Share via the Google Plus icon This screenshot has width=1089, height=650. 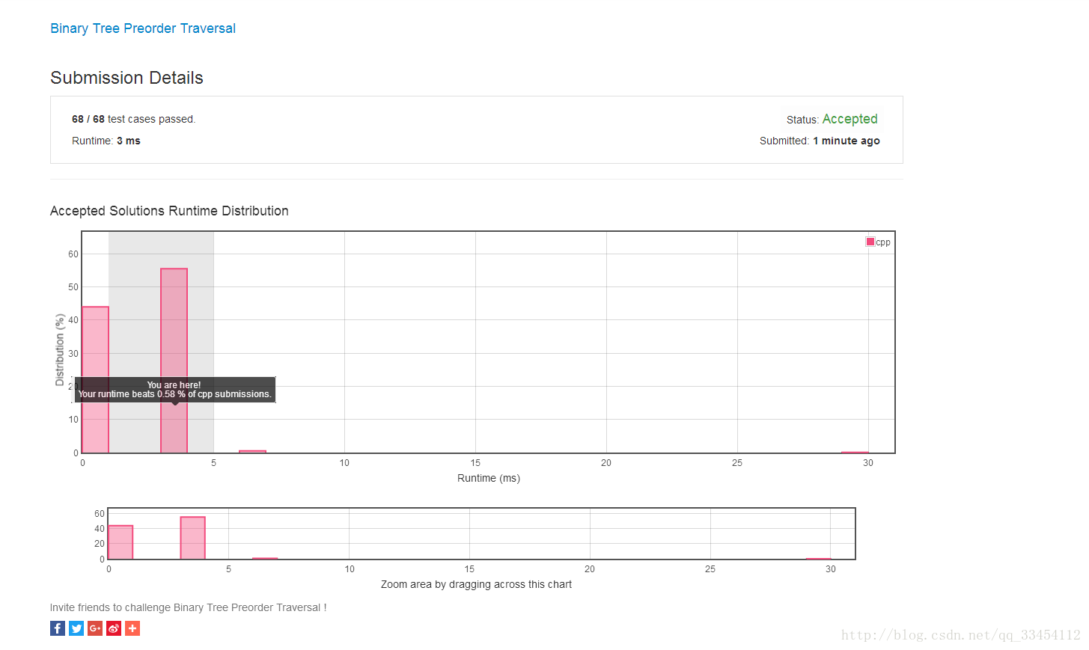[x=95, y=628]
